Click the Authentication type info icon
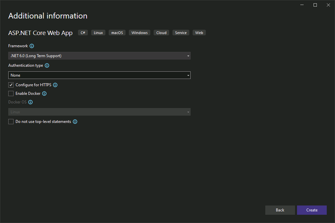This screenshot has height=223, width=335. 47,65
